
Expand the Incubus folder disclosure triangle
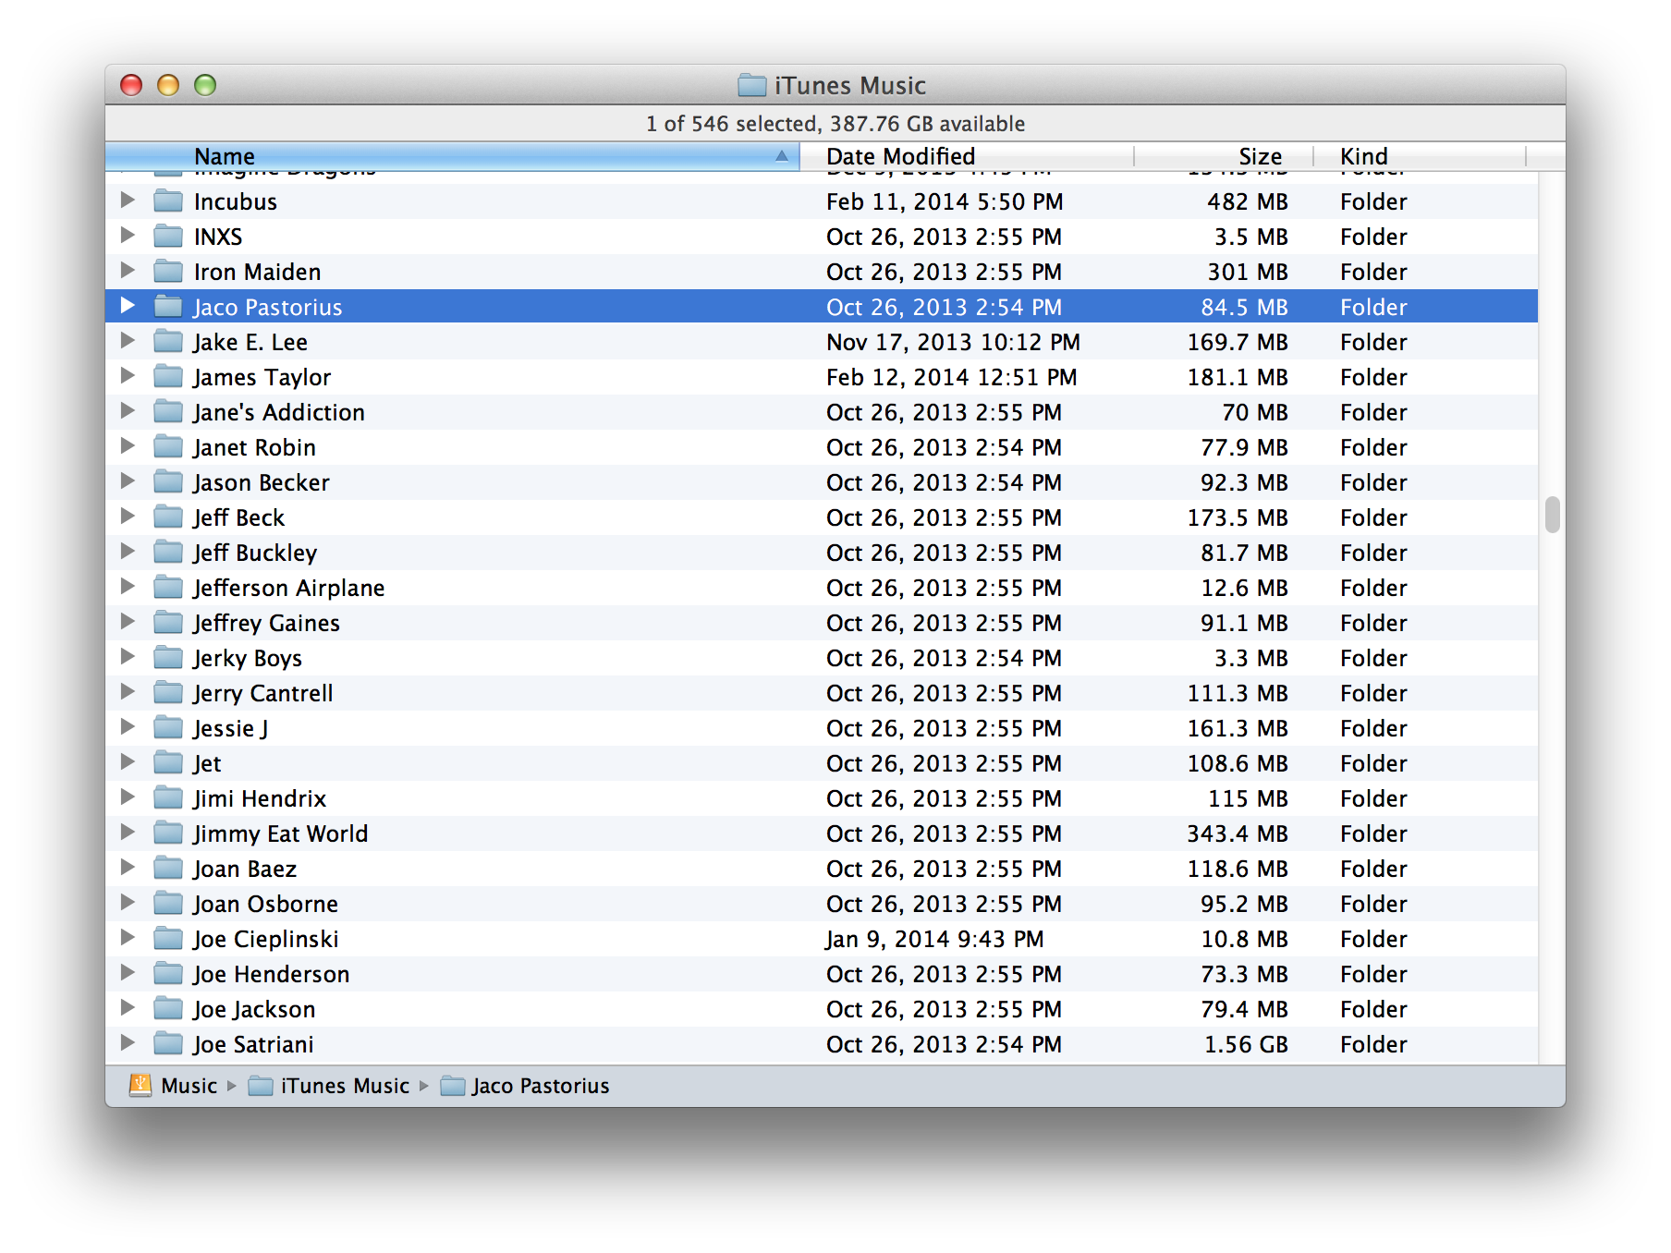[x=128, y=200]
